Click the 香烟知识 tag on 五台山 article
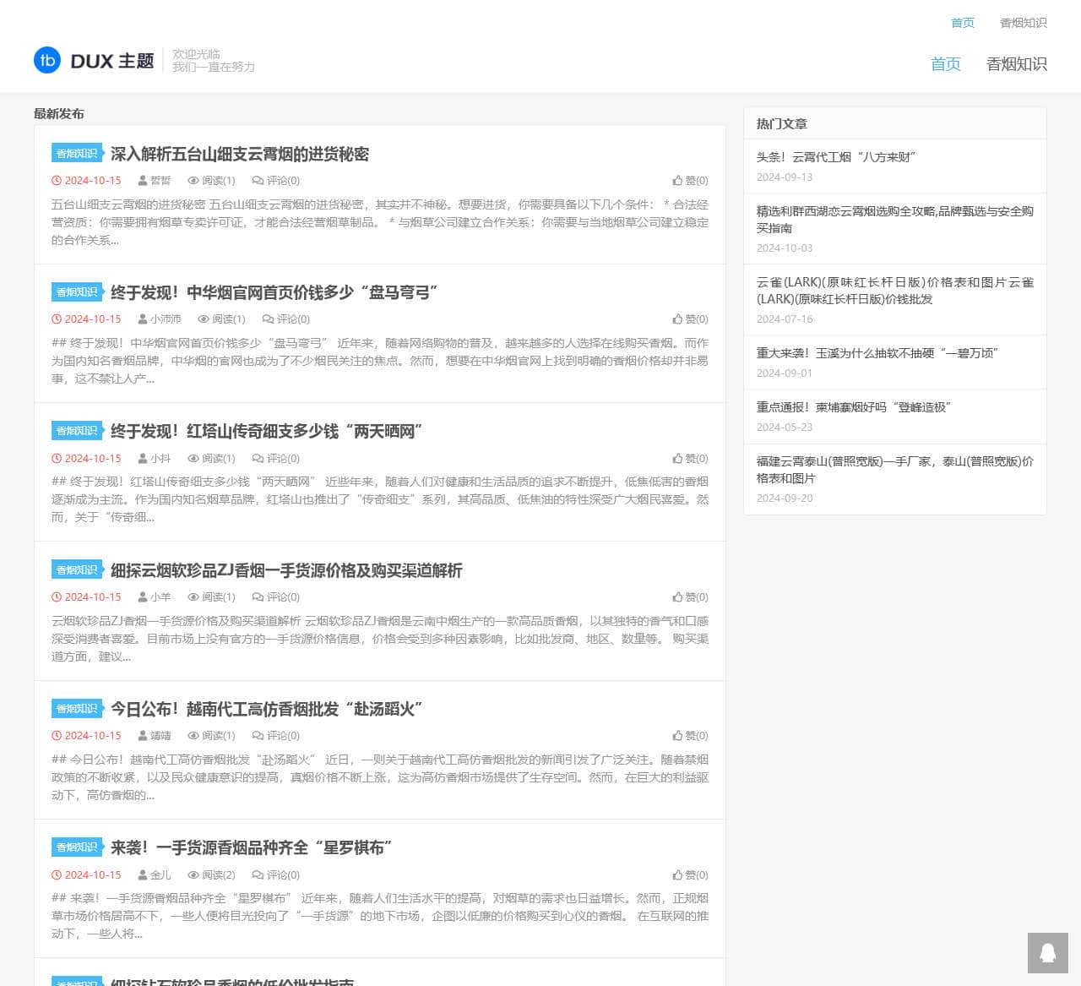 [x=77, y=153]
